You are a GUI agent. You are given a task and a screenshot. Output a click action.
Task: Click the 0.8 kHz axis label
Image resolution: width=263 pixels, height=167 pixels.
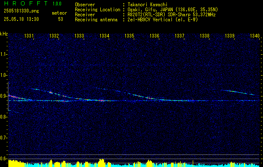click(3, 117)
